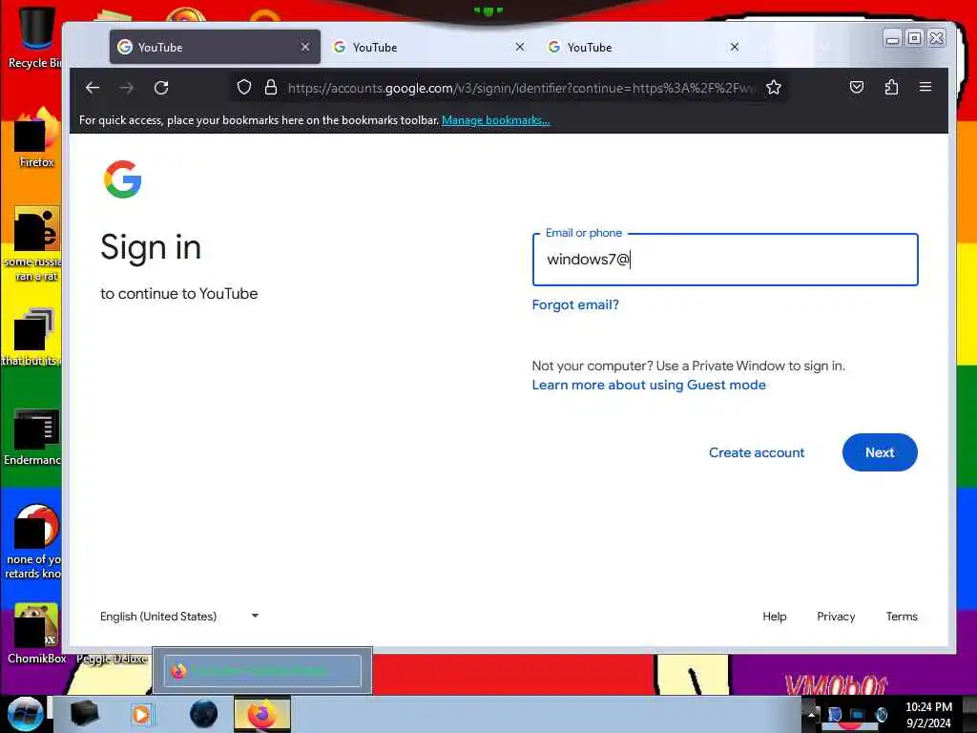Click the 'to continue to YouTube' text
Screen dimensions: 977x733
click(x=178, y=294)
